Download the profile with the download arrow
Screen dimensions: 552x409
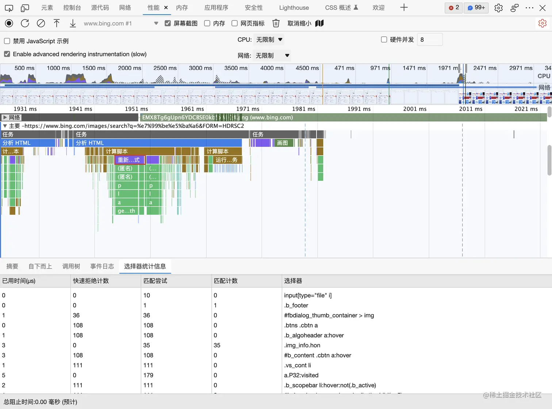coord(73,23)
